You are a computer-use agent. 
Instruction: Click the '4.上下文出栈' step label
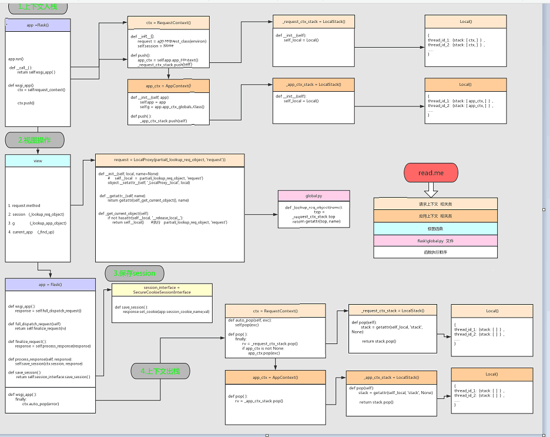point(160,371)
